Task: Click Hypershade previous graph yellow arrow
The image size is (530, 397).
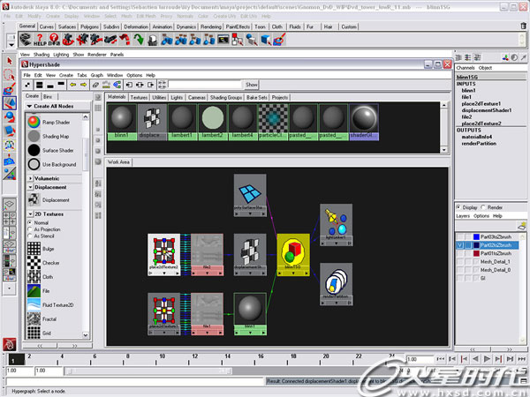Action: click(x=72, y=85)
